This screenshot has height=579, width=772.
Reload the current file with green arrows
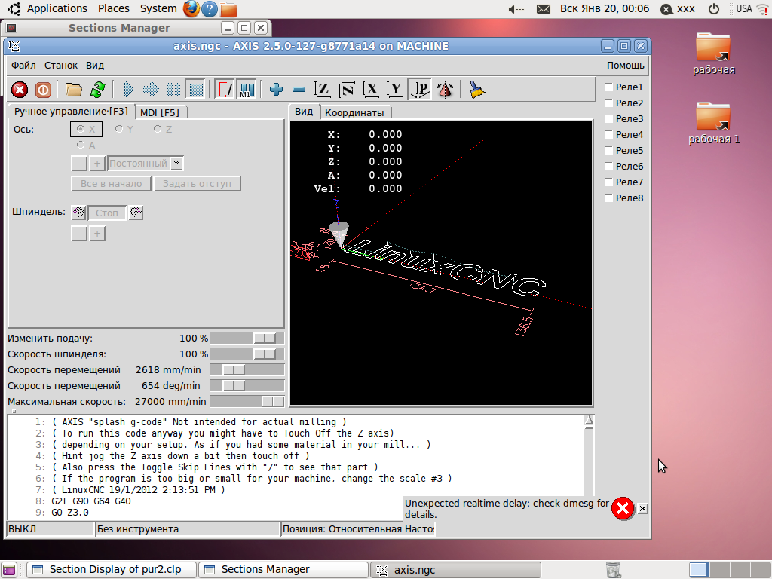pos(97,90)
